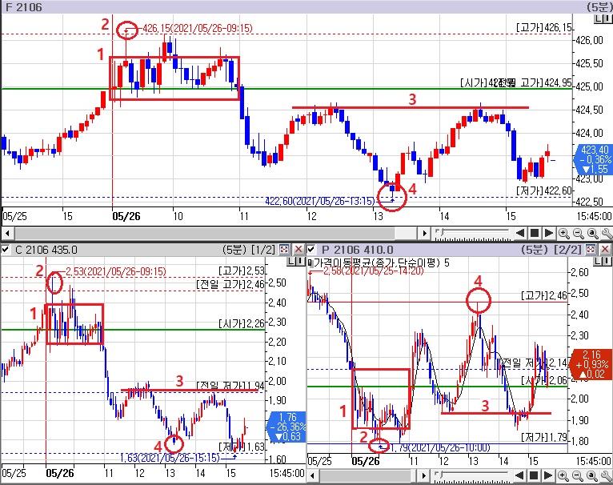Click the [1/2] pane index on C chart
The width and height of the screenshot is (613, 485).
pos(263,250)
